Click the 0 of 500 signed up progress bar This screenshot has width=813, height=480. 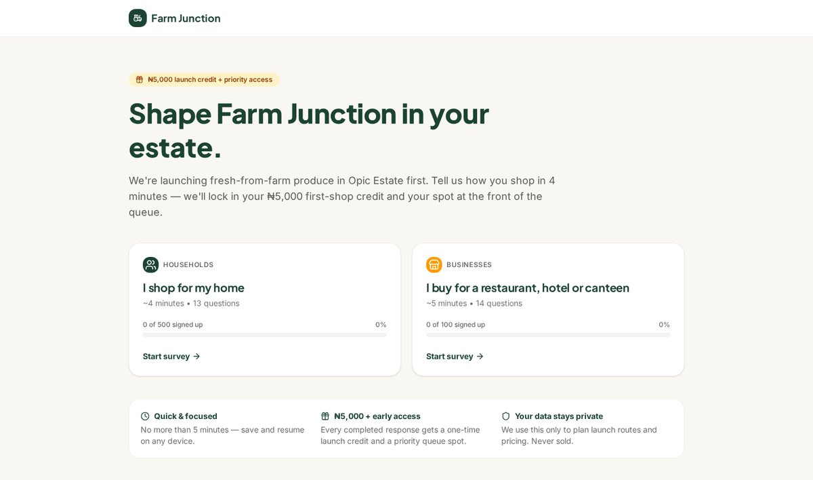265,335
